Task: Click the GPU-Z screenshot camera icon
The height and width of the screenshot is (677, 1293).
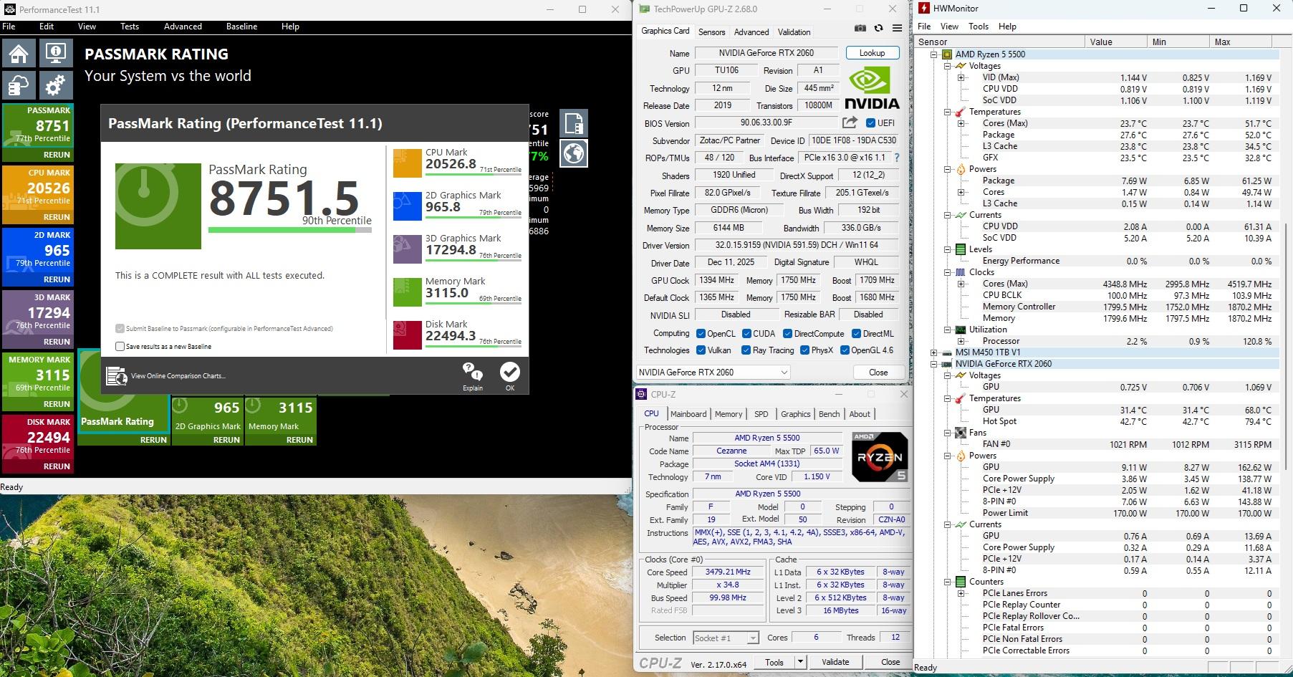Action: point(860,29)
